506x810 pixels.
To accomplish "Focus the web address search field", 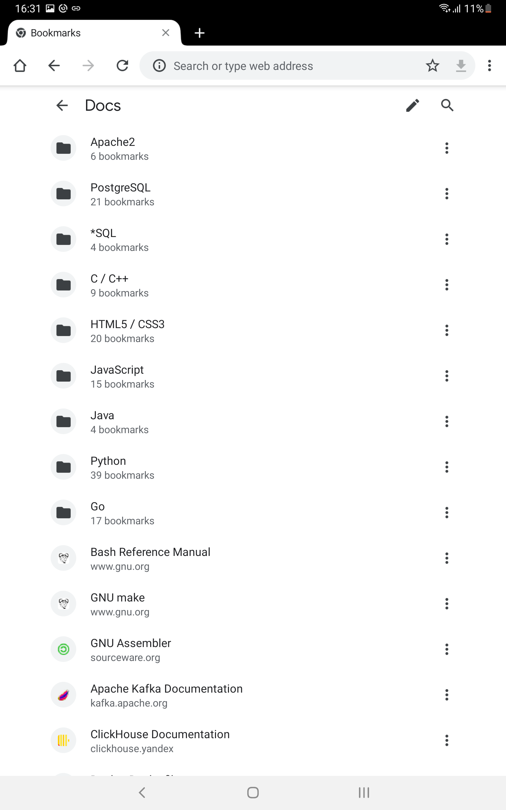I will click(x=288, y=66).
